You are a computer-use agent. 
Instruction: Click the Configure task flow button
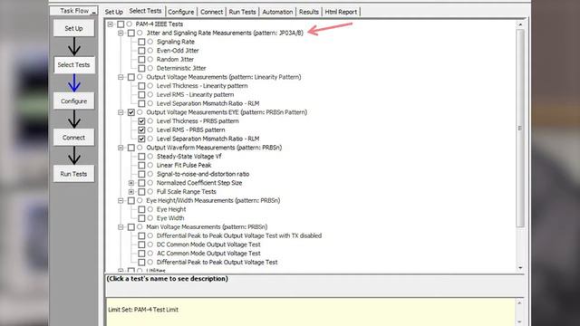tap(73, 101)
